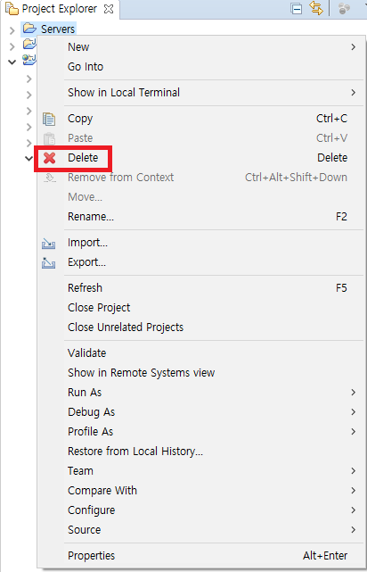Click the Copy menu entry
This screenshot has width=367, height=572.
[x=201, y=119]
